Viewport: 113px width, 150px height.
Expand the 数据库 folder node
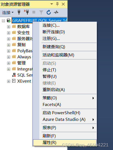9,27
